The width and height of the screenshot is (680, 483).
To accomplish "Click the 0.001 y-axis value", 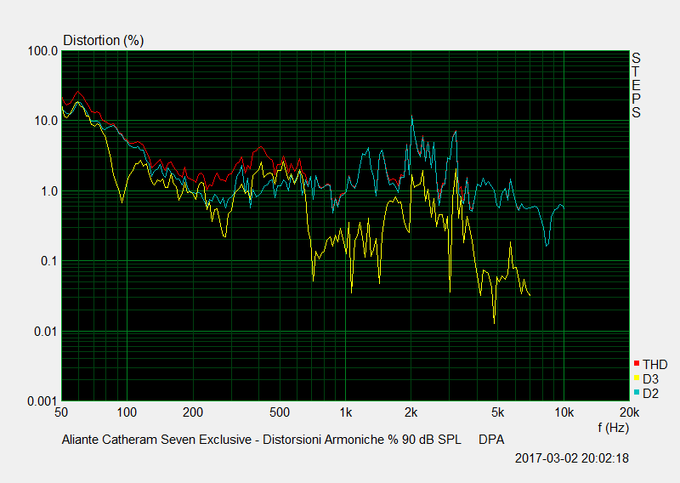I will tap(42, 402).
